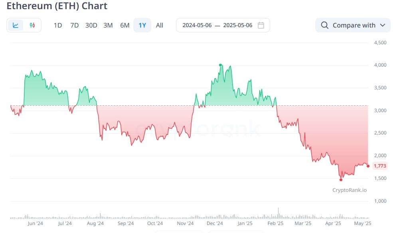Show the All time range
Screen dimensions: 393x233
tap(160, 25)
